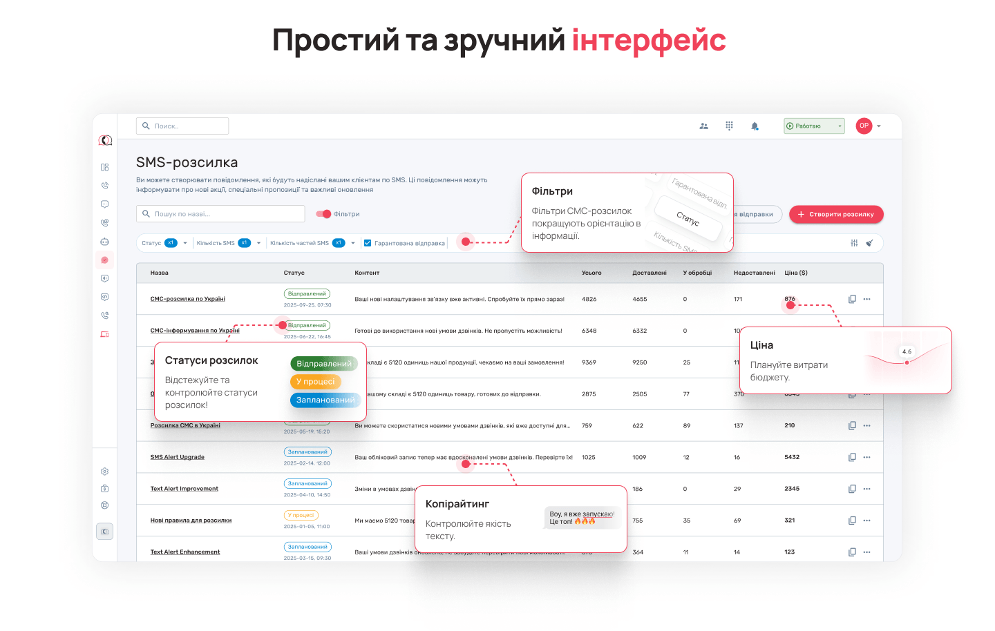Copy the 'СМС-розсилка по Україні' row
Viewport: 995px width, 631px height.
click(x=852, y=299)
